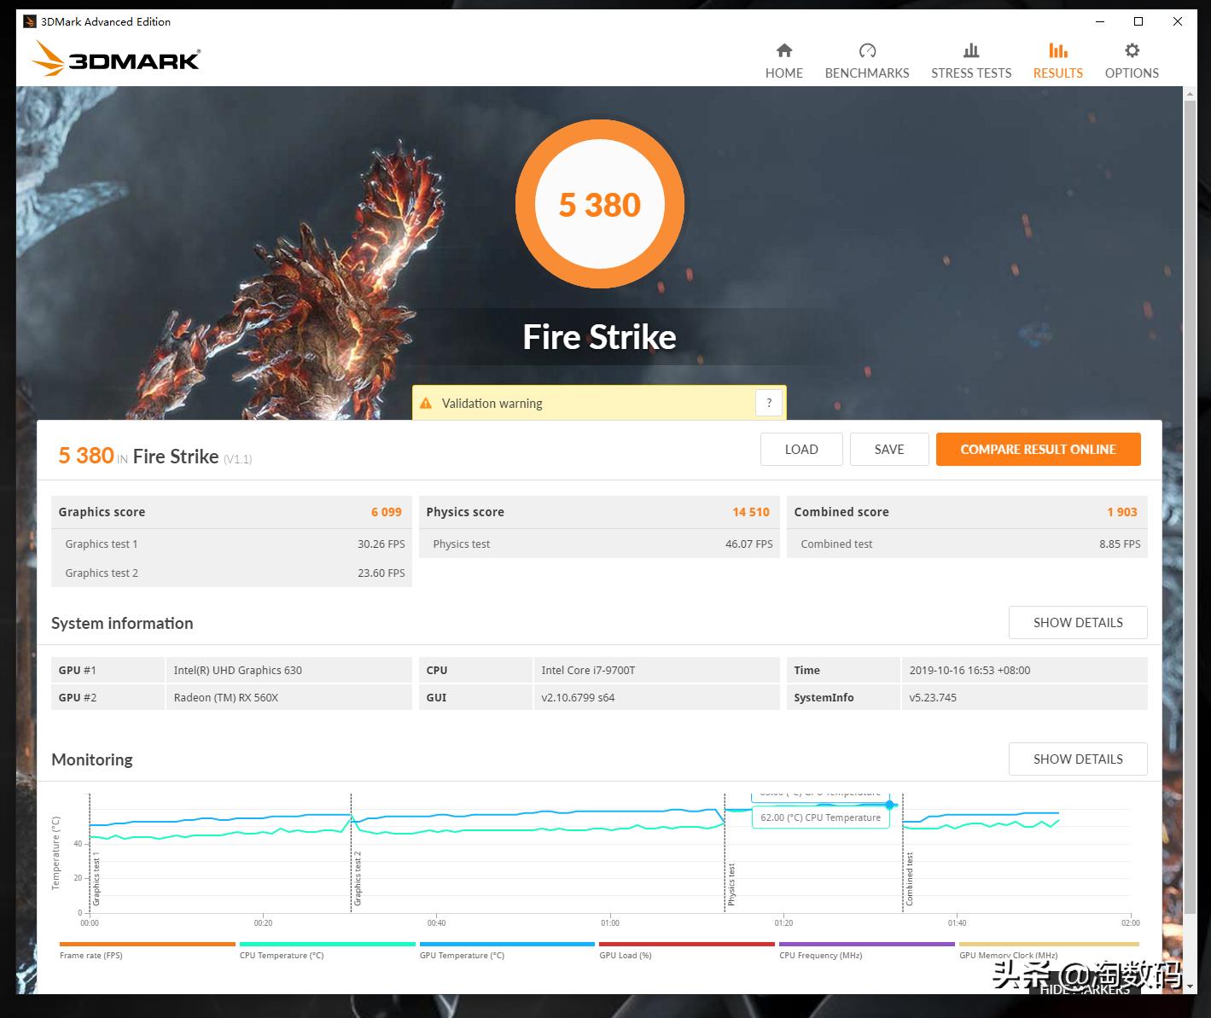The width and height of the screenshot is (1211, 1018).
Task: Click the Combined score value 1 903
Action: click(x=1122, y=512)
